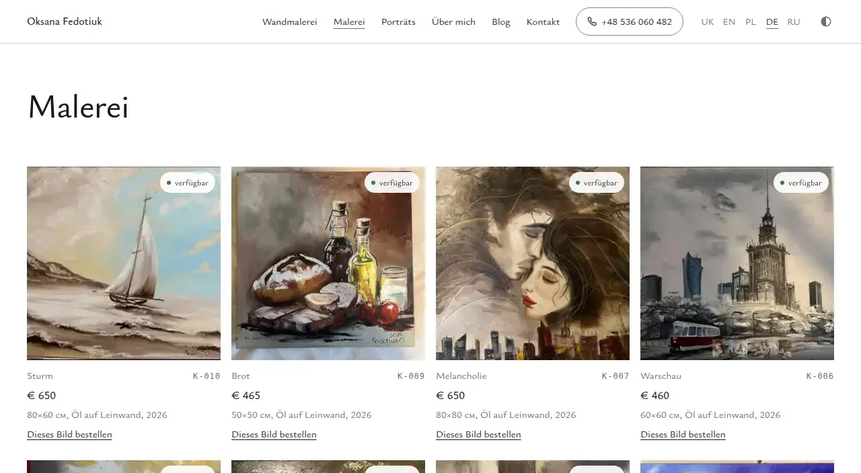
Task: Open the Kontakt page
Action: (x=543, y=21)
